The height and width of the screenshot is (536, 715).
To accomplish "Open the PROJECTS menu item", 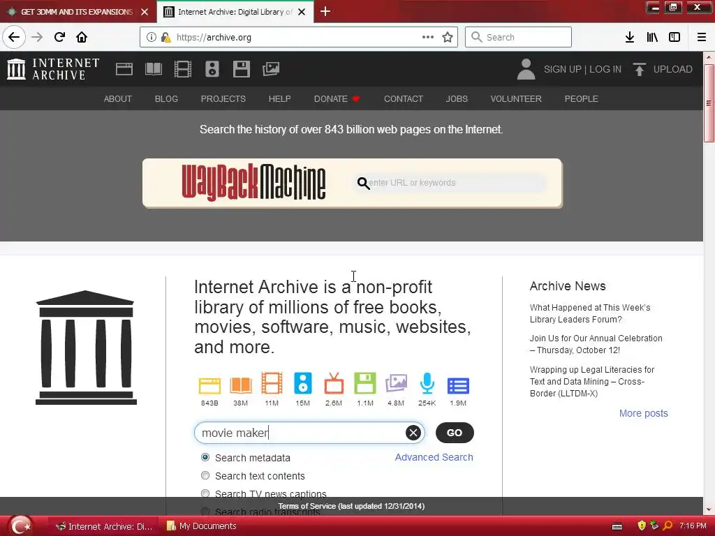I will (223, 99).
